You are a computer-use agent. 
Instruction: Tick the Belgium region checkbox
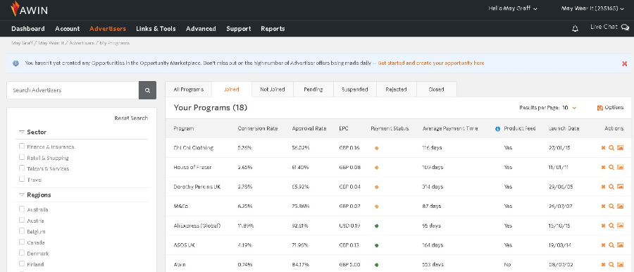tap(22, 230)
